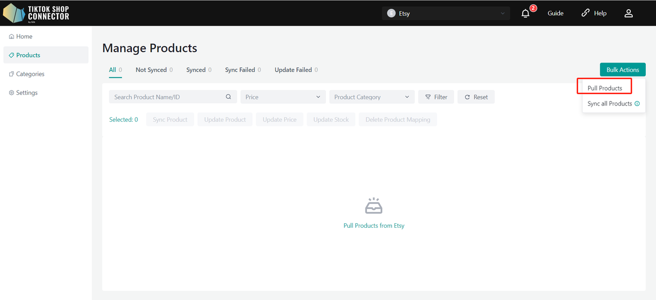
Task: Open the Product Category dropdown
Action: 372,97
